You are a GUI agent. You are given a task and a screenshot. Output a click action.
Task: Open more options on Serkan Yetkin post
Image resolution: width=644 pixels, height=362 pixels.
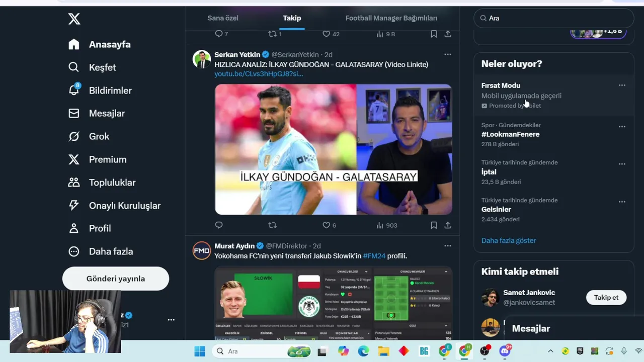tap(448, 54)
